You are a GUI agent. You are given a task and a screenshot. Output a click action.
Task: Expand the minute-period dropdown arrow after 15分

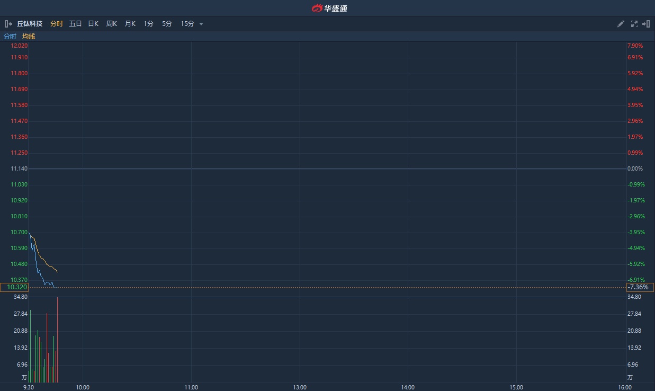point(201,24)
